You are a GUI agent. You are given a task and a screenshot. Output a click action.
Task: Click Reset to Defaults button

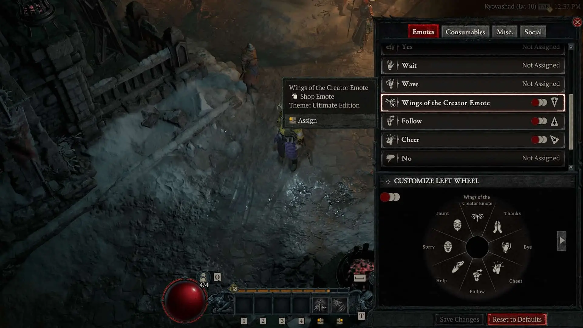(x=517, y=319)
